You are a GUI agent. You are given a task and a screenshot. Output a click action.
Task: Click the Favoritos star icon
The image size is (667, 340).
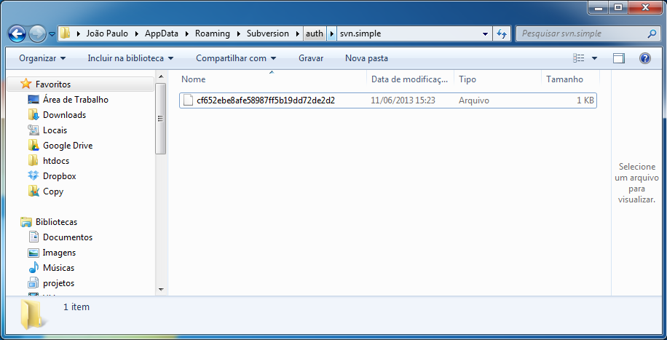tap(26, 84)
